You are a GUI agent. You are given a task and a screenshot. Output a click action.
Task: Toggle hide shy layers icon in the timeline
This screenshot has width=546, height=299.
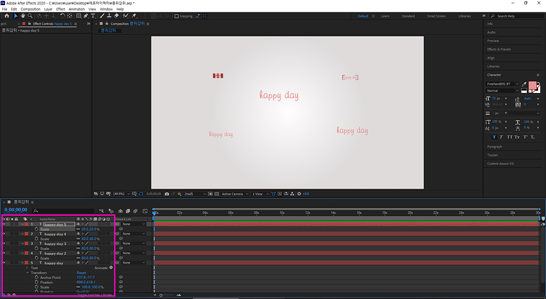(120, 211)
